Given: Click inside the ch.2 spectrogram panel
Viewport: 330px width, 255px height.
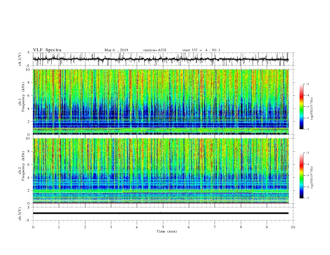Looking at the screenshot, I should 161,171.
